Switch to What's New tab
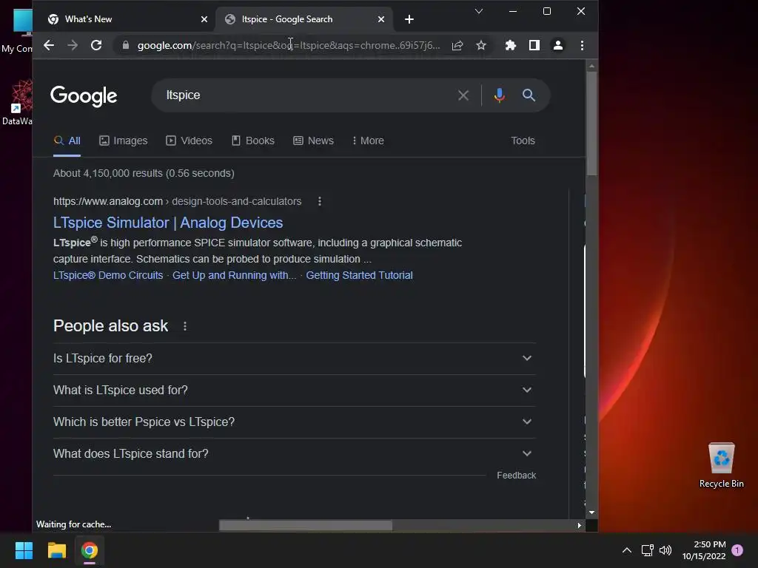This screenshot has height=568, width=758. pyautogui.click(x=127, y=19)
